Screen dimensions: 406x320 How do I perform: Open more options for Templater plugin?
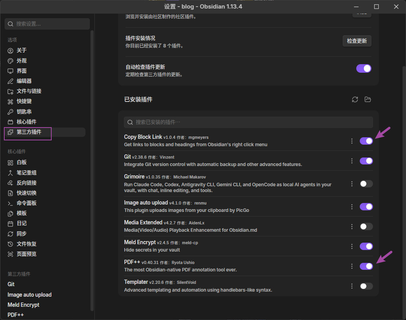pos(352,286)
